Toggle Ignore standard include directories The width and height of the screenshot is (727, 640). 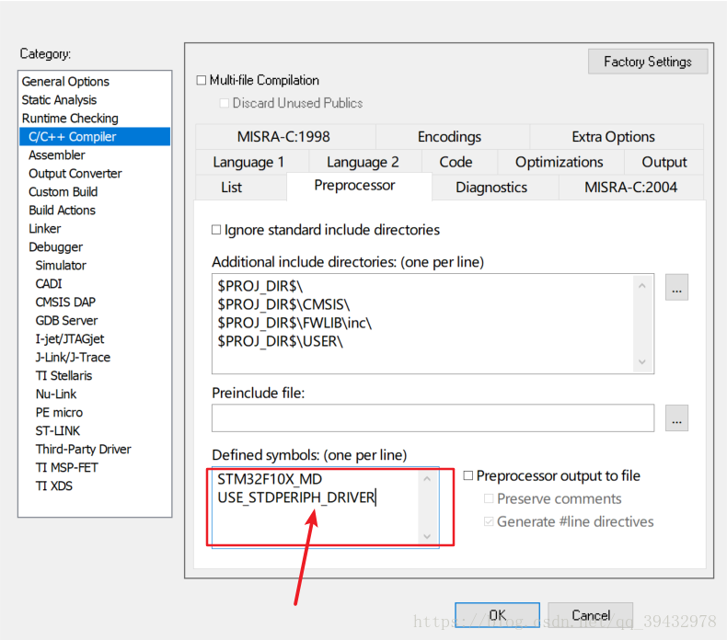tap(217, 230)
